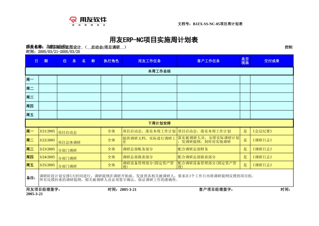Select the date cell 3/22/2005
This screenshot has width=319, height=226.
(47, 140)
